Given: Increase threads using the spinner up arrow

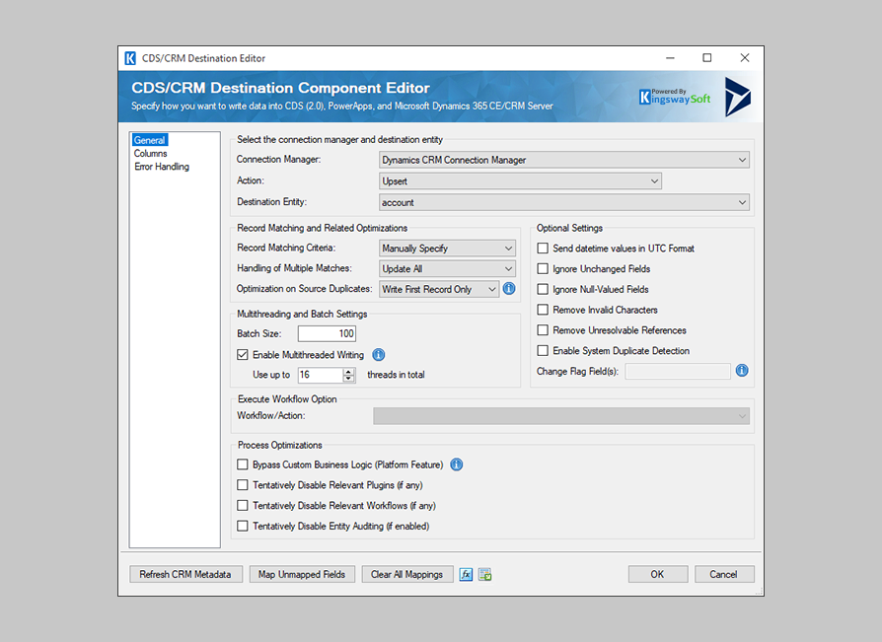Looking at the screenshot, I should [350, 371].
